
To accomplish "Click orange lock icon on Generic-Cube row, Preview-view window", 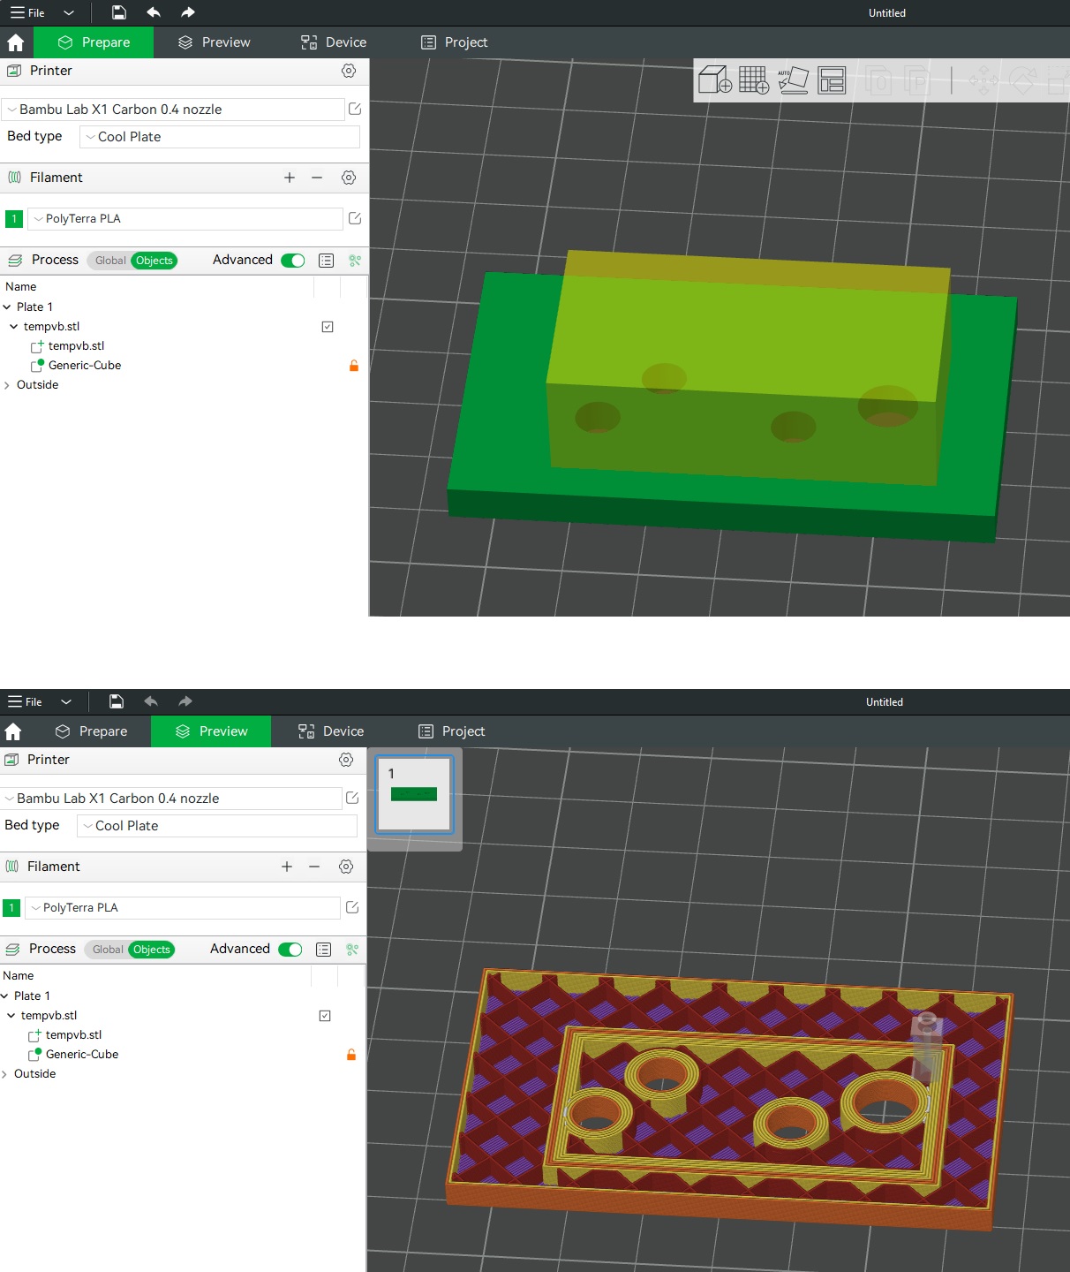I will point(351,1055).
